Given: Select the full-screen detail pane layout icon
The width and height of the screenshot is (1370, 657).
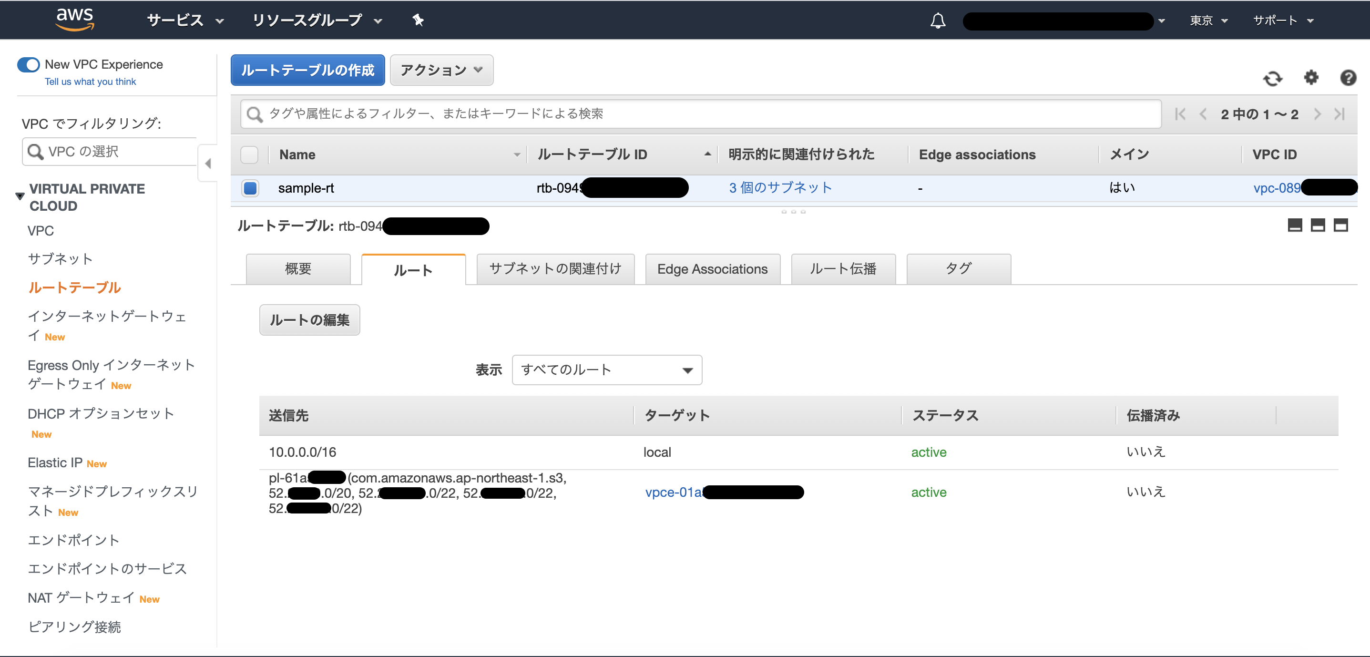Looking at the screenshot, I should [x=1341, y=225].
